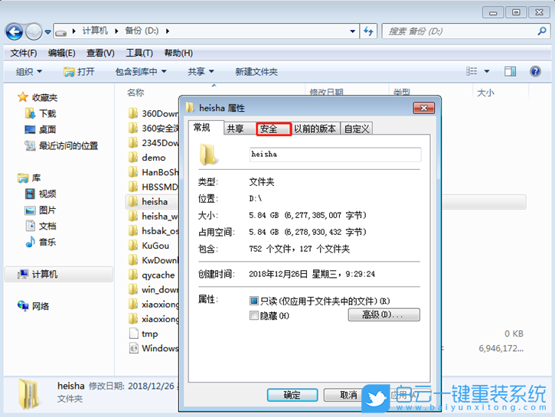Click the Forward navigation arrow
Viewport: 555px width, 417px height.
point(34,32)
